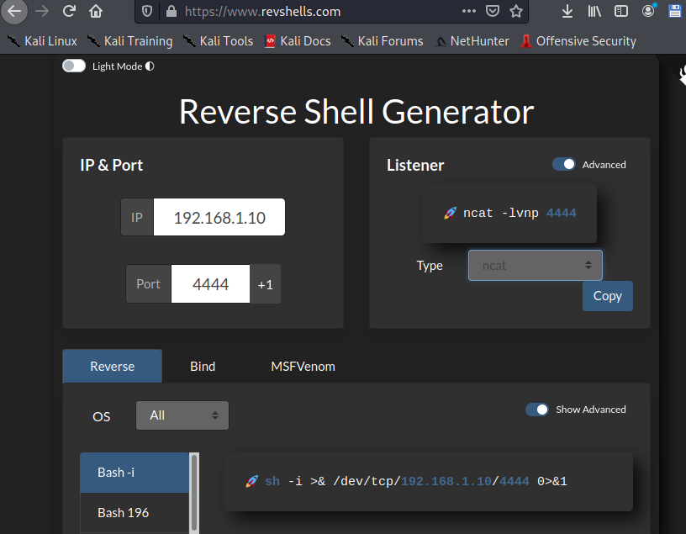Open Kali Training bookmark
Screen dimensions: 686x534
pyautogui.click(x=129, y=41)
